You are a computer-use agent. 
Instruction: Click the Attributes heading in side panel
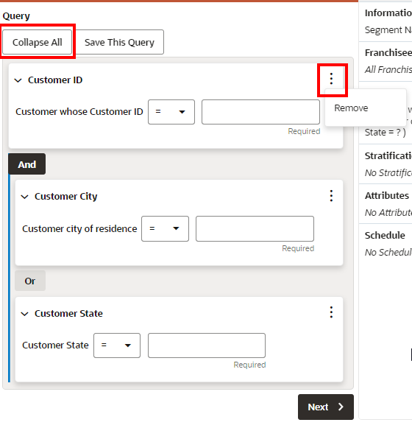click(x=387, y=196)
